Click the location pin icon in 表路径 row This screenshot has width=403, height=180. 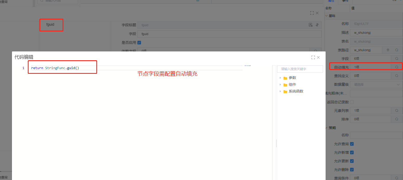[388, 50]
